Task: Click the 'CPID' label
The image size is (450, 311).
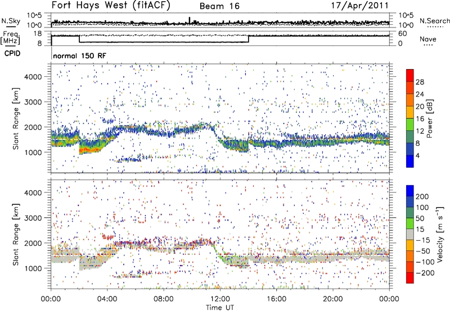Action: pyautogui.click(x=12, y=53)
